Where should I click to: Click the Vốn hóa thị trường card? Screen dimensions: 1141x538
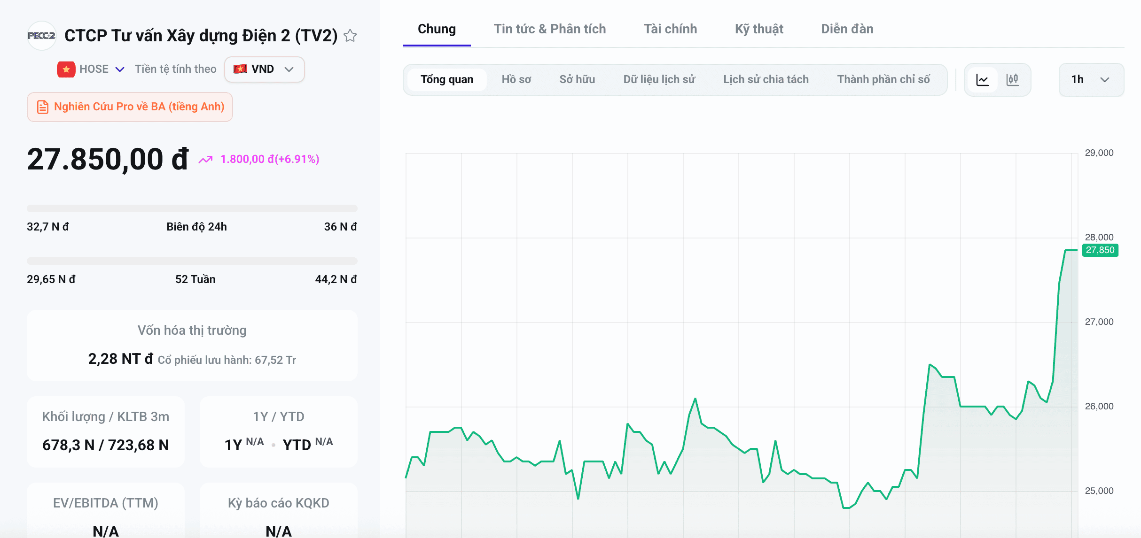point(192,346)
